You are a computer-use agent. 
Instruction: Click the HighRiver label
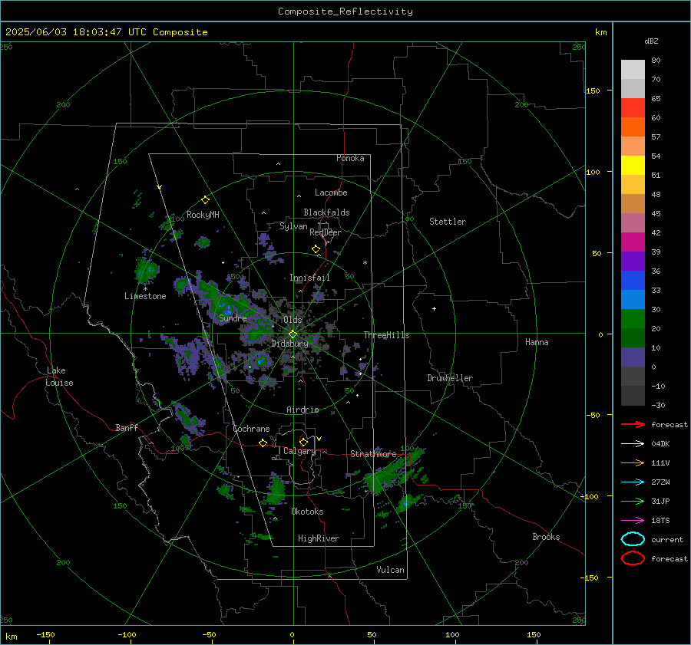pos(319,538)
